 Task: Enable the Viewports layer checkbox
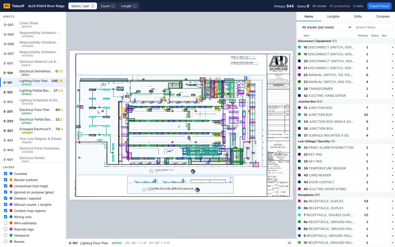6,235
